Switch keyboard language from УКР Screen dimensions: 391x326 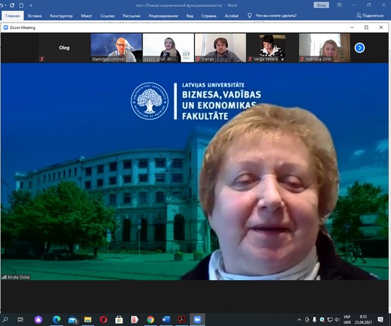[346, 320]
